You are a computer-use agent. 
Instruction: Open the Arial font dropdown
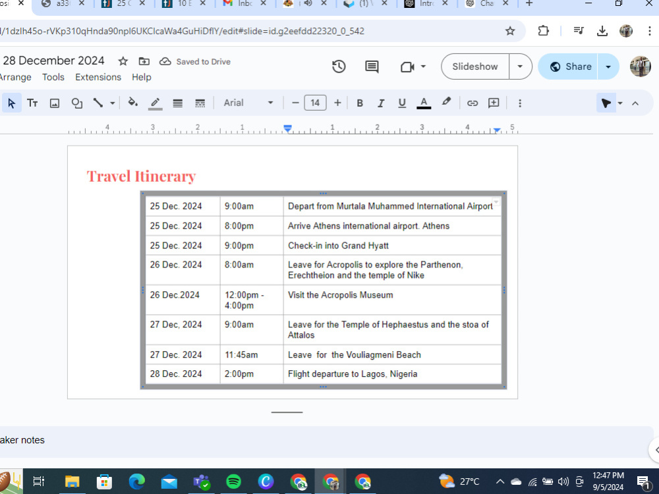(248, 103)
